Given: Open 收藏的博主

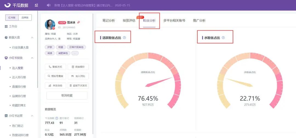Looking at the screenshot, I should pyautogui.click(x=19, y=105).
